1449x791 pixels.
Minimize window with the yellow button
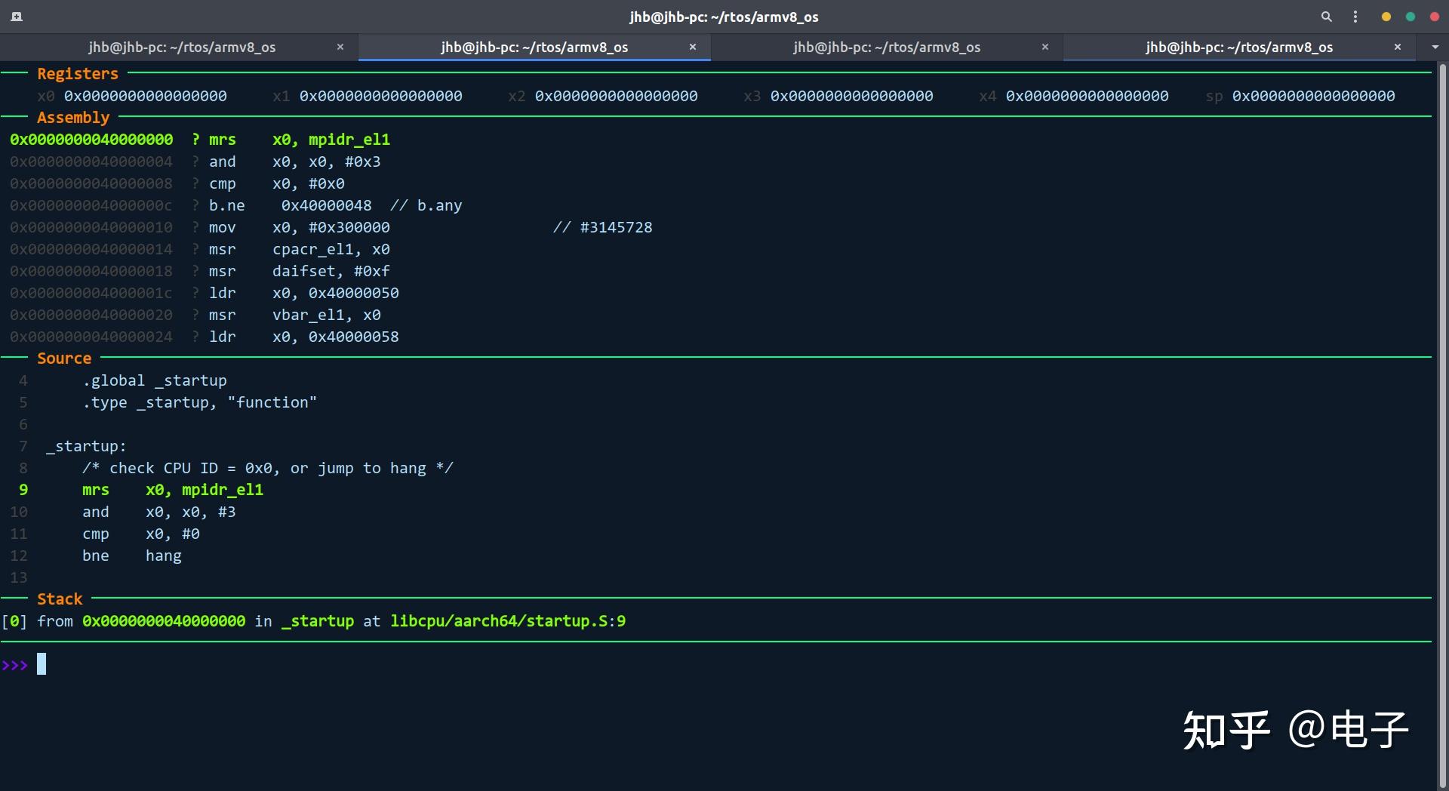coord(1386,17)
